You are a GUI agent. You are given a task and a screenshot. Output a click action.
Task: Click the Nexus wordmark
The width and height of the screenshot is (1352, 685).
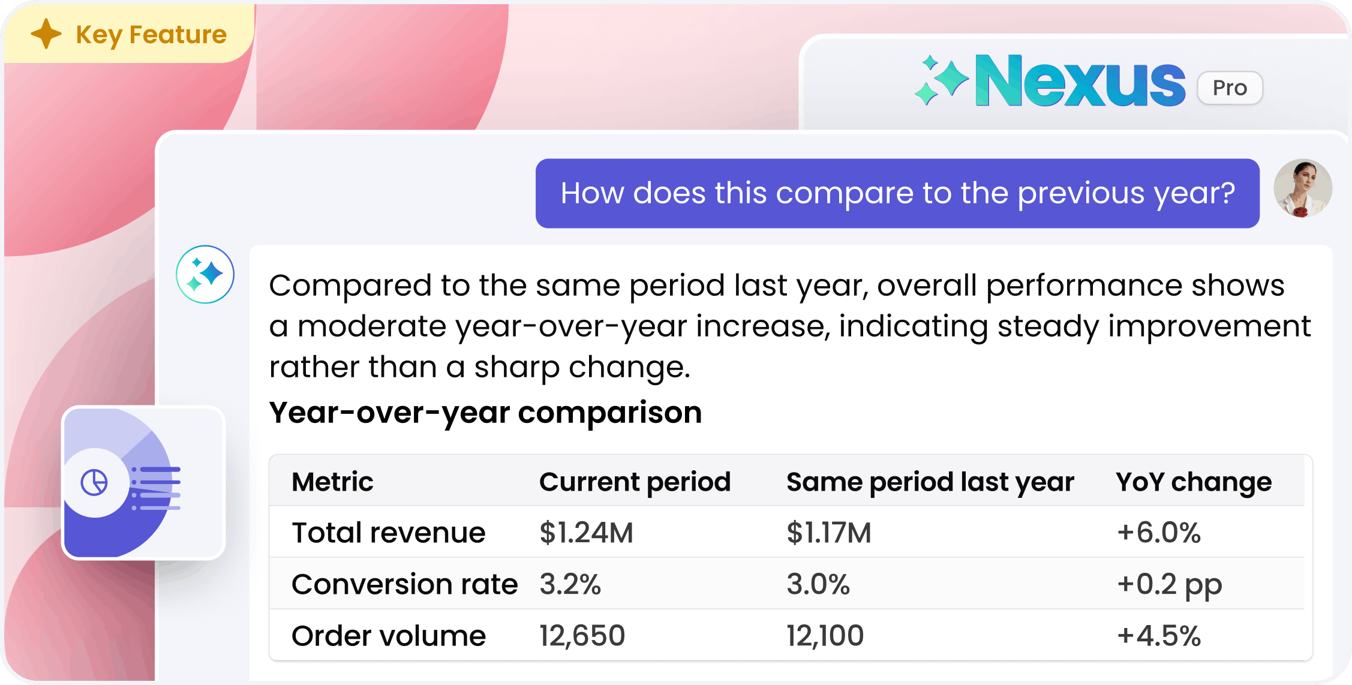point(1080,81)
